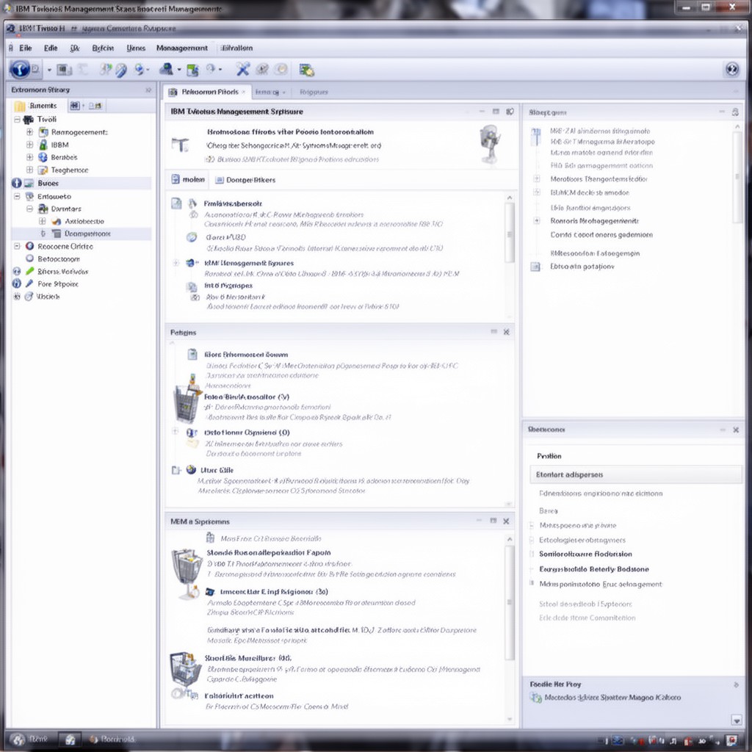Image resolution: width=752 pixels, height=752 pixels.
Task: Select Fore Stipoitee in the tree
Action: [x=57, y=284]
